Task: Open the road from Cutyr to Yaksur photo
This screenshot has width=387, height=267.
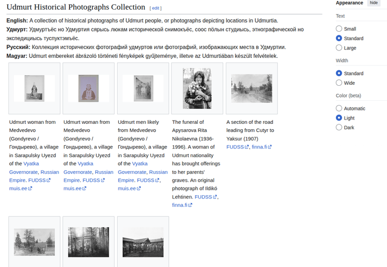Action: [252, 88]
